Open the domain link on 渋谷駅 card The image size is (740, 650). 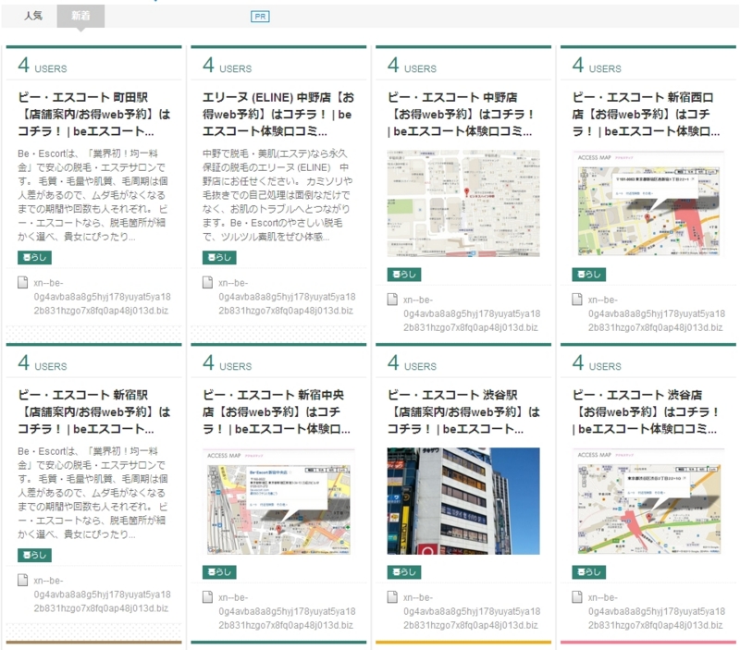[x=472, y=611]
